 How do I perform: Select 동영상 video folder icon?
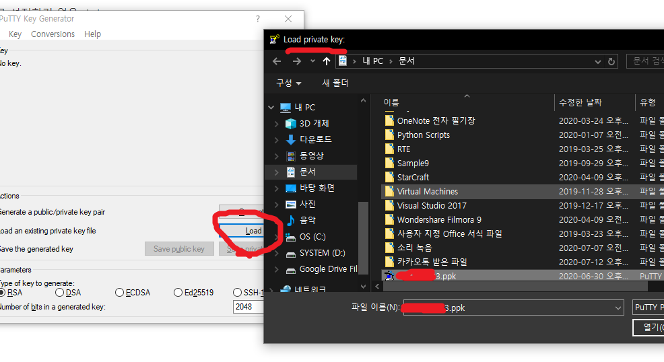tap(290, 156)
